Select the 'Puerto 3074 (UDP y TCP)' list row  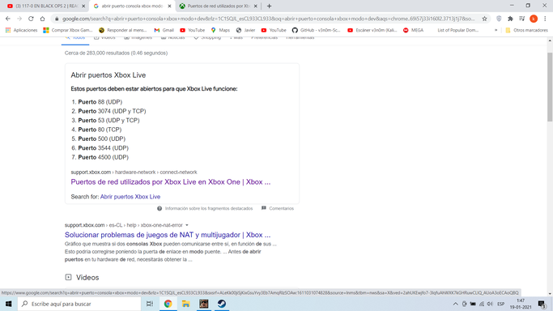pyautogui.click(x=108, y=111)
